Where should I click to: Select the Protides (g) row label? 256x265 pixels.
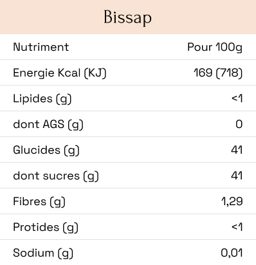46,228
